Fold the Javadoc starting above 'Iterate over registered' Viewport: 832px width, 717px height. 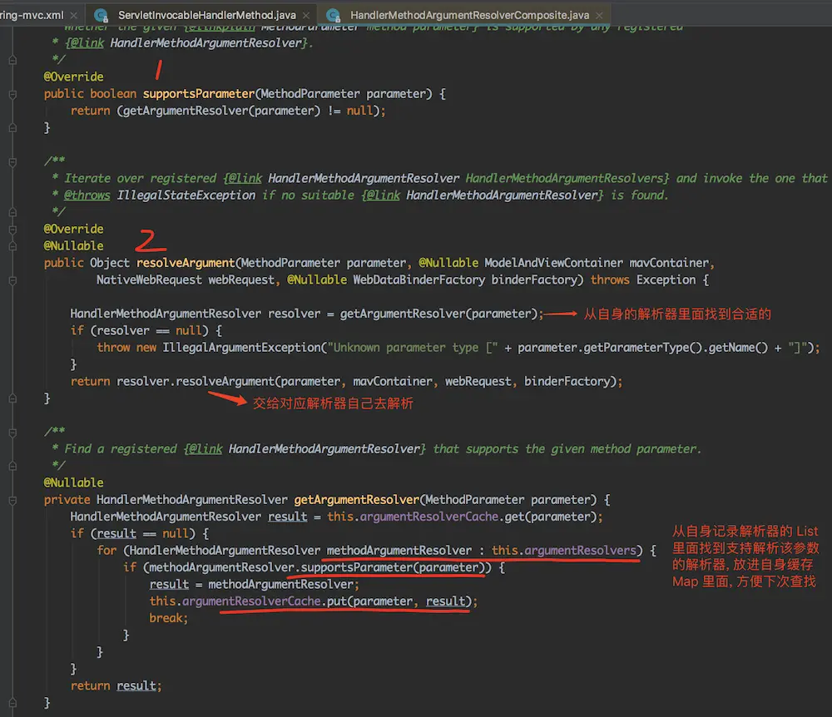(x=13, y=161)
